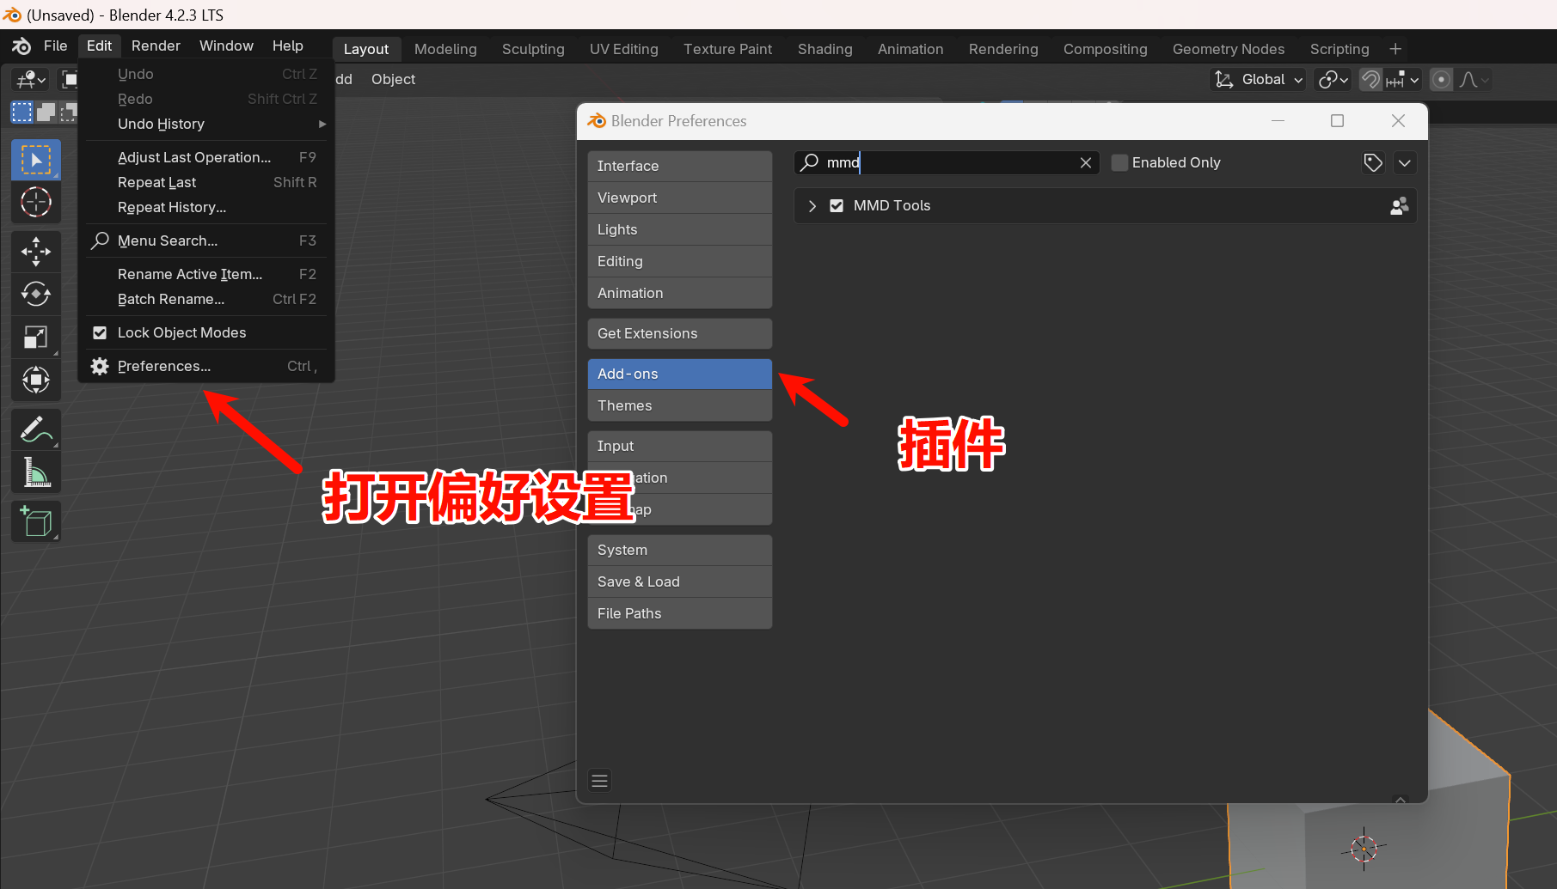
Task: Select the Add Cube tool
Action: (35, 521)
